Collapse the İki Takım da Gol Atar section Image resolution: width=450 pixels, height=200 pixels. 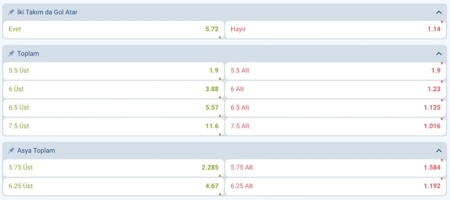tap(438, 12)
